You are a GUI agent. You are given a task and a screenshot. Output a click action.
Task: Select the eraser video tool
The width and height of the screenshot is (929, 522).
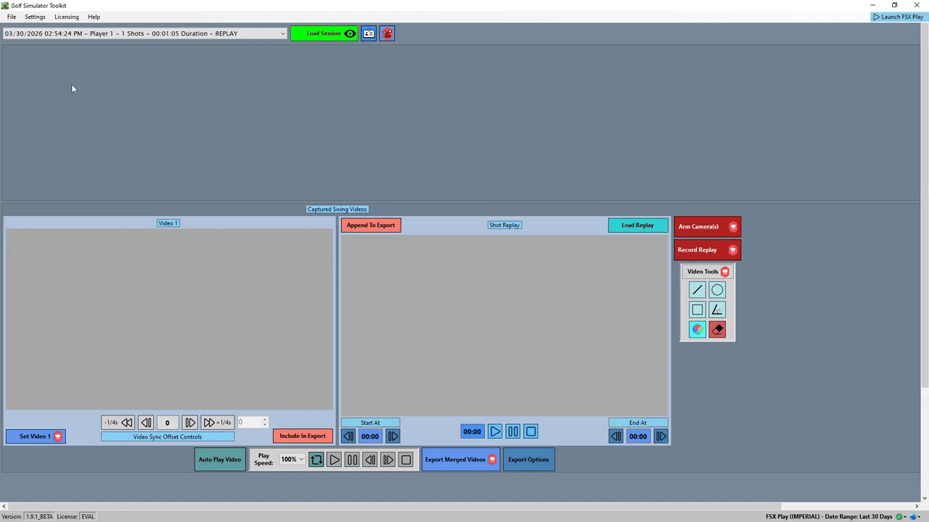pos(717,329)
